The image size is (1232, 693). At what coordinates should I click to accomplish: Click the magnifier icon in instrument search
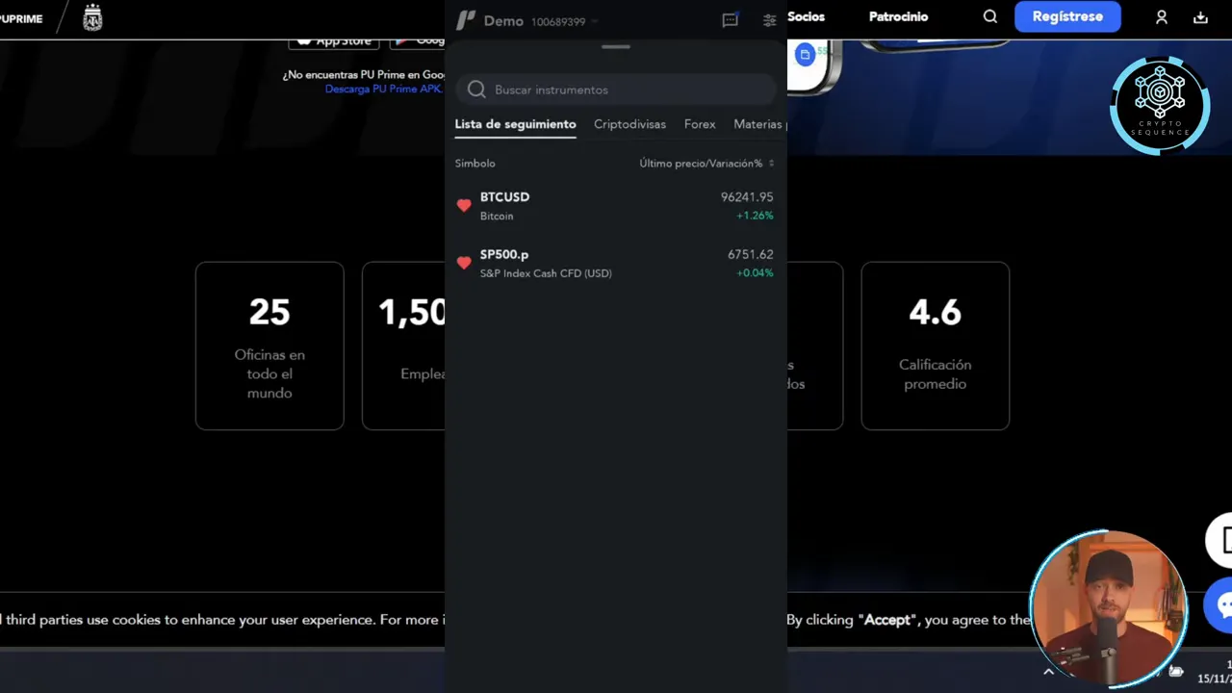[x=476, y=90]
